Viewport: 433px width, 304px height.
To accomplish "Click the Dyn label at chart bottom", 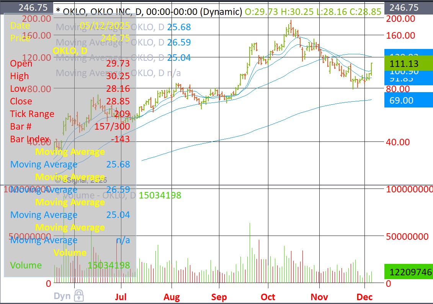I will coord(62,296).
